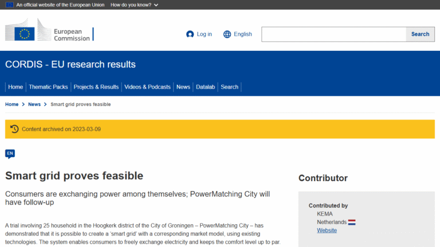Click the News breadcrumb link

(x=34, y=105)
